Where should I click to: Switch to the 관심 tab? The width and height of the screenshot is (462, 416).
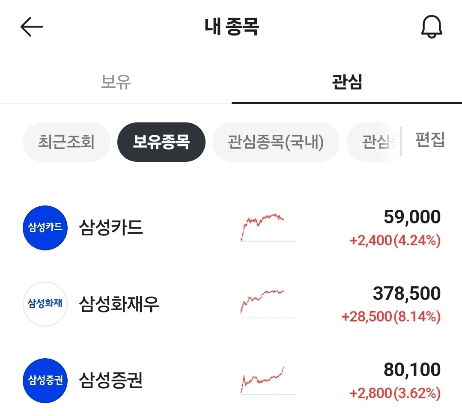(347, 82)
